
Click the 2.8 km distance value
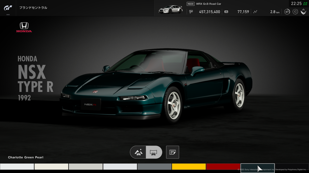pos(275,12)
